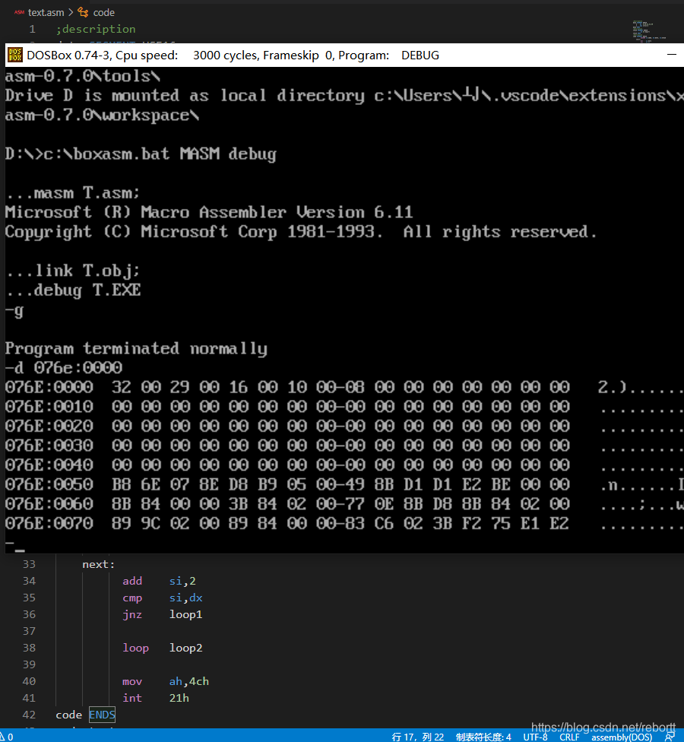Click the ';description' comment on line 1

click(96, 30)
